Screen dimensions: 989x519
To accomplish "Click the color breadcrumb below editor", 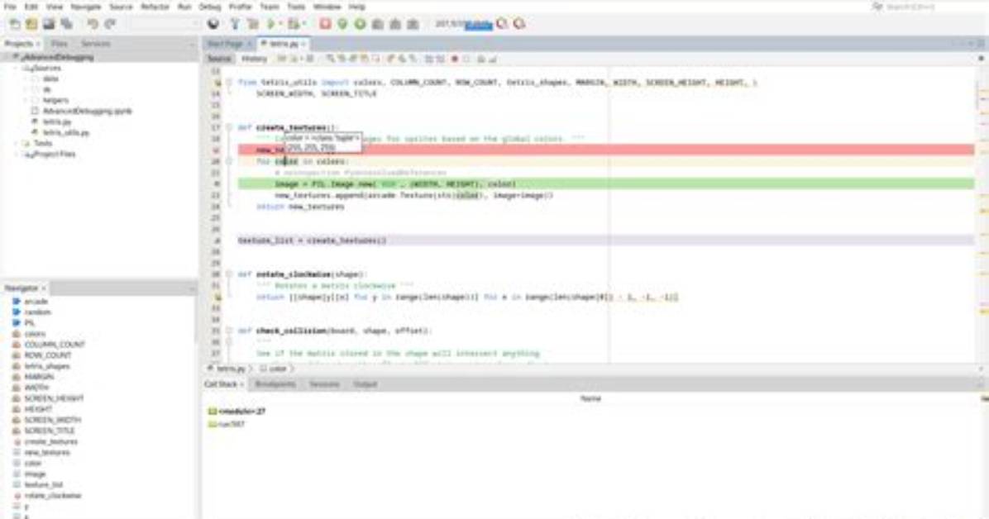I will pyautogui.click(x=276, y=369).
